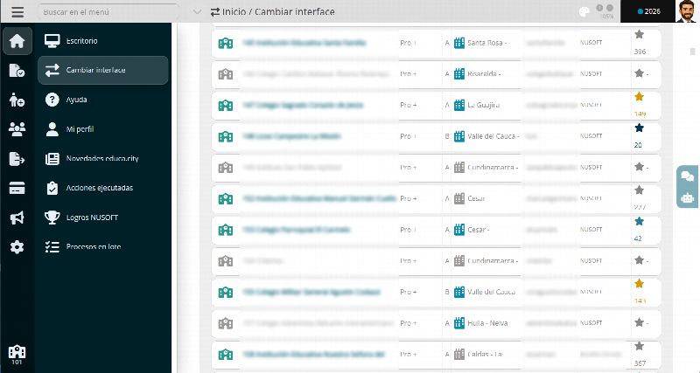Open the gear settings sidebar icon
This screenshot has width=700, height=373.
[x=17, y=247]
